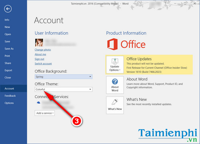Click the What's New heading text
The image size is (200, 144).
pyautogui.click(x=137, y=100)
